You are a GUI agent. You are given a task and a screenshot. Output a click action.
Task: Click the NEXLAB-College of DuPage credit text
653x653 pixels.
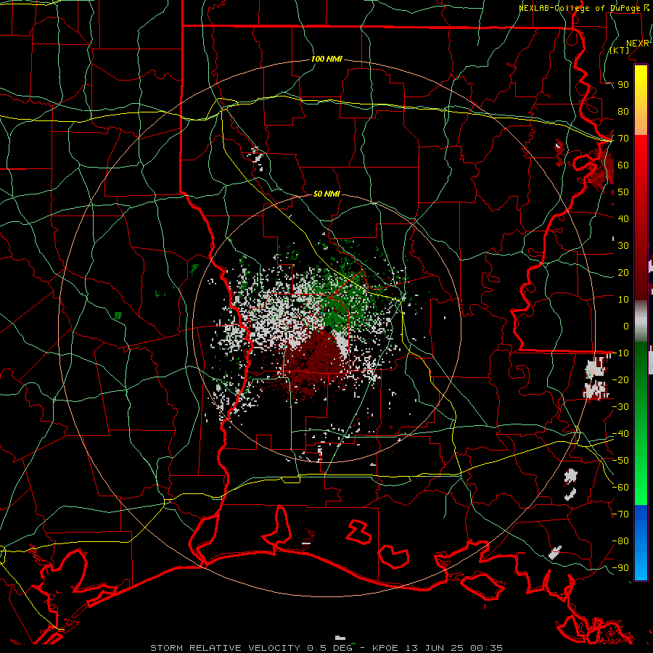(584, 8)
